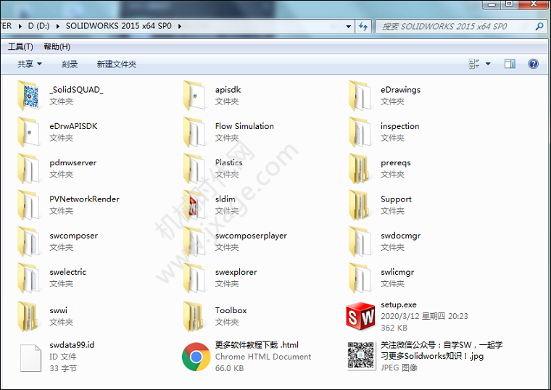Select the 'swdata99.id' file name
This screenshot has width=551, height=390.
pyautogui.click(x=72, y=345)
